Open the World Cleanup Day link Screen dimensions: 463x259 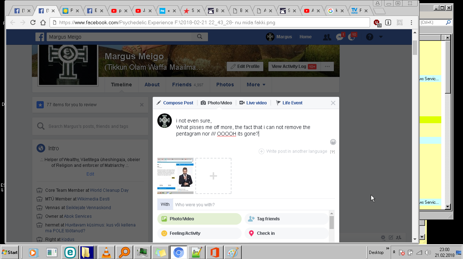[x=109, y=190]
